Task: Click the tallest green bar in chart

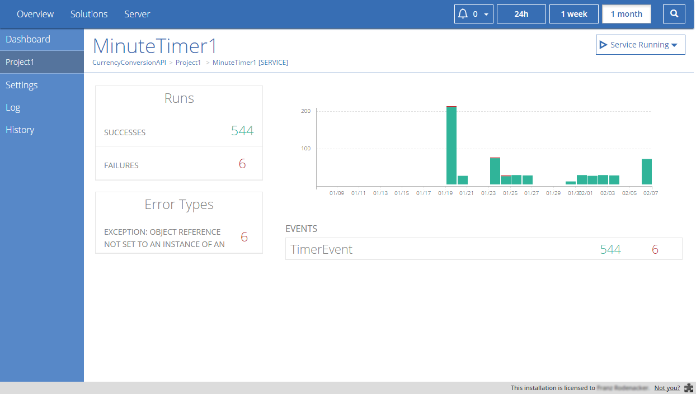Action: pyautogui.click(x=452, y=145)
